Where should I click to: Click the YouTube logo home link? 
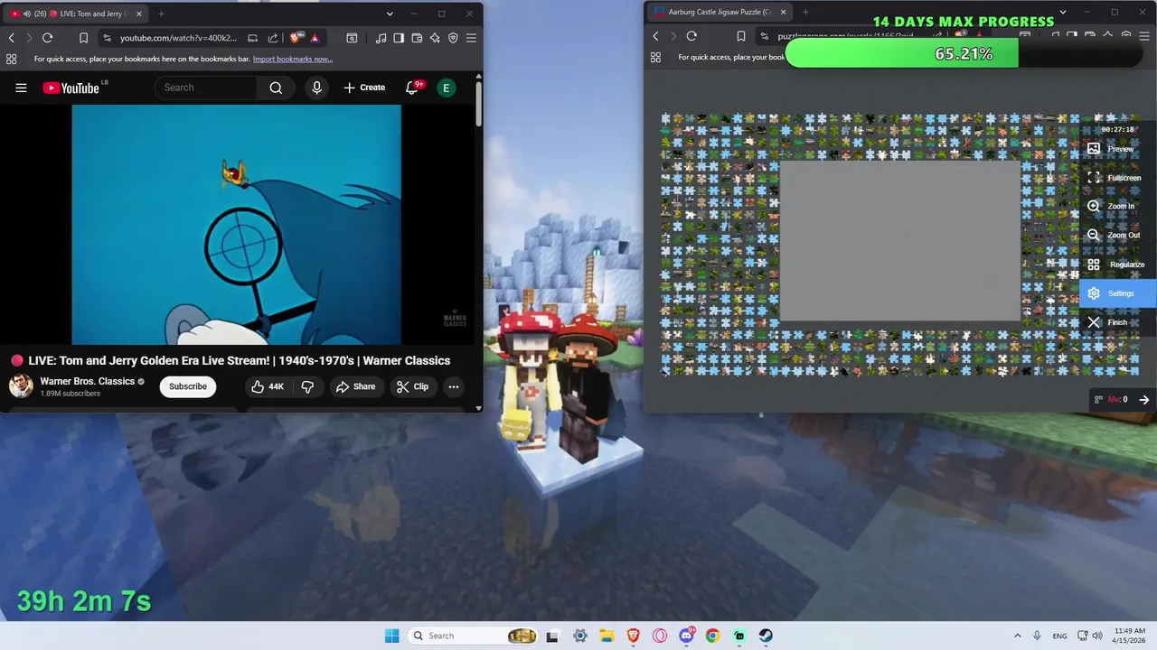(x=71, y=88)
